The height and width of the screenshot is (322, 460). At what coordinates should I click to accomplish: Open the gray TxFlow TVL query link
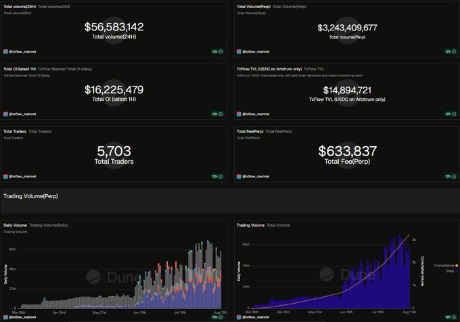coord(314,69)
